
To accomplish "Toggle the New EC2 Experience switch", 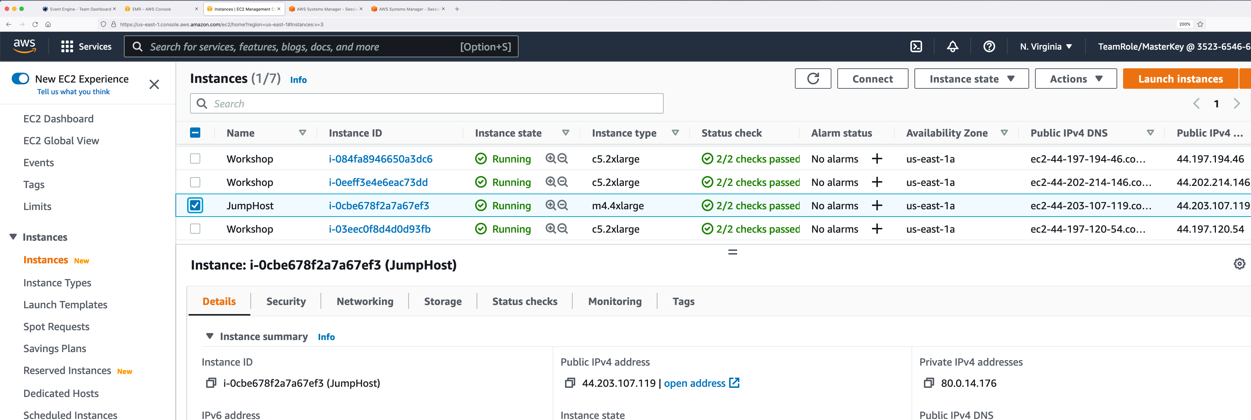I will pos(20,79).
